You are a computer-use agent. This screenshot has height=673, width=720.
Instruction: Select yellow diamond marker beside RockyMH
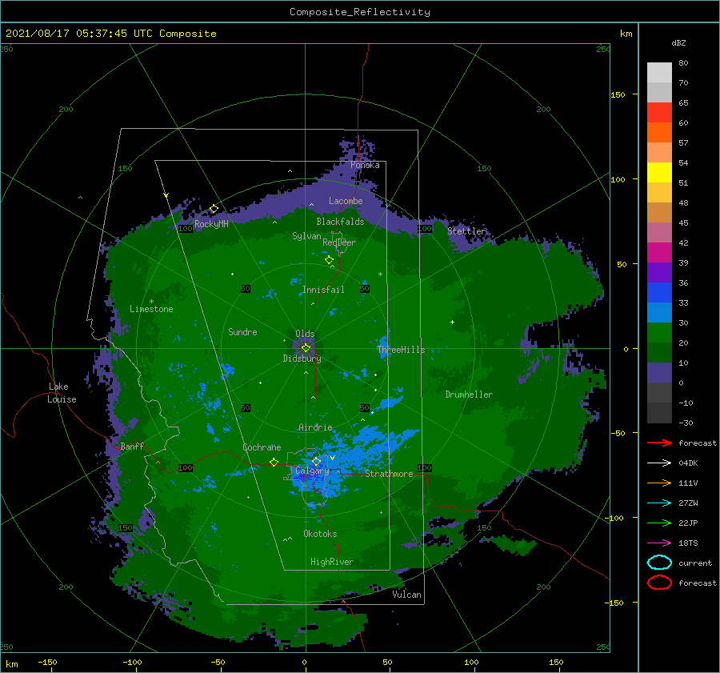coord(214,209)
